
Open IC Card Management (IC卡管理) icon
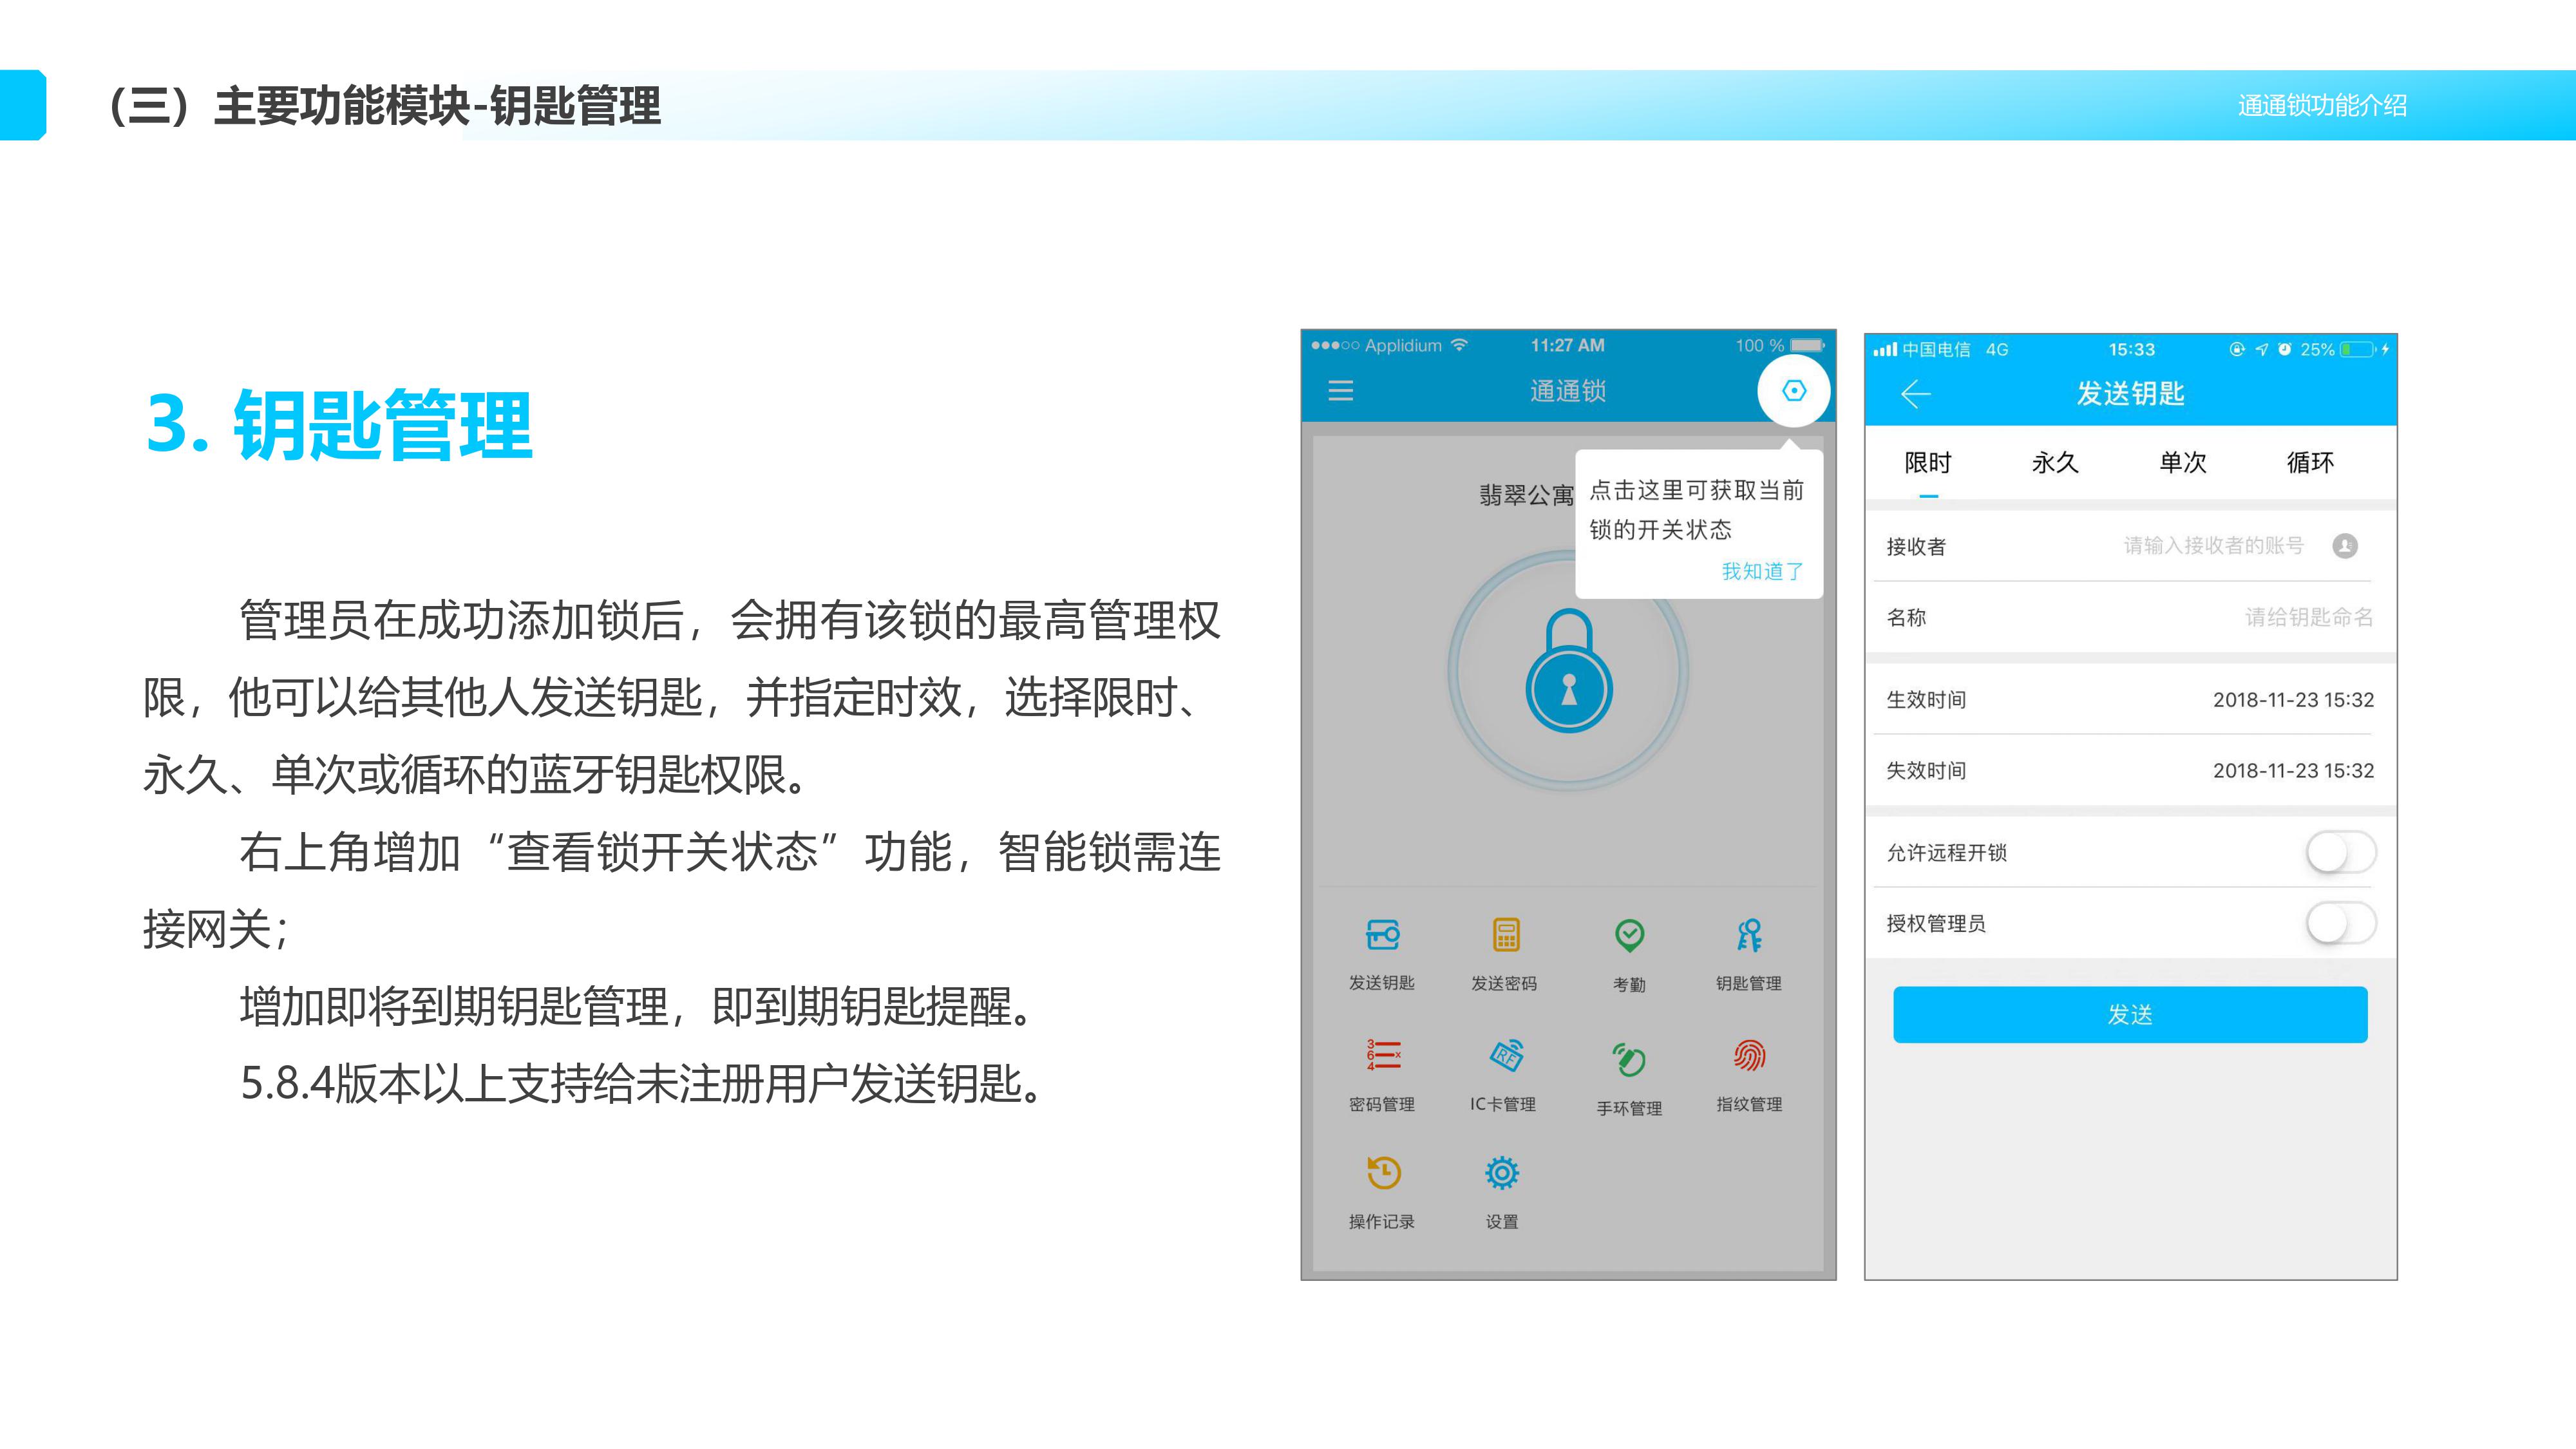tap(1505, 1056)
